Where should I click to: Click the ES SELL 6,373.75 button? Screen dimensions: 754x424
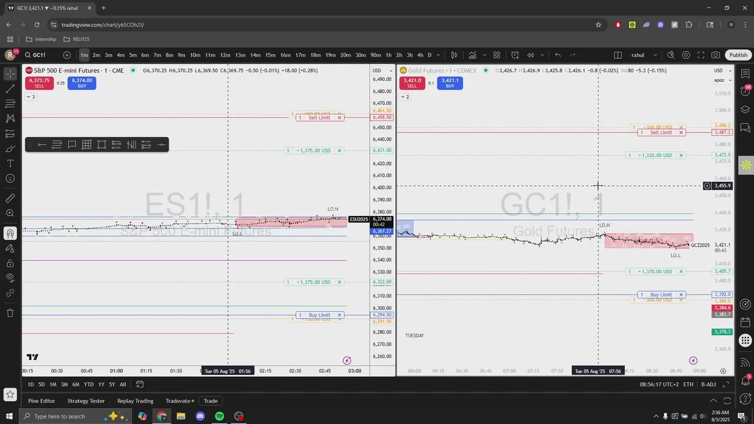(x=39, y=83)
